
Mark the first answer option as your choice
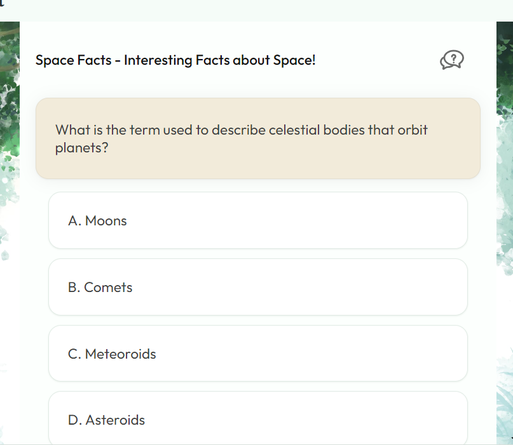point(257,220)
